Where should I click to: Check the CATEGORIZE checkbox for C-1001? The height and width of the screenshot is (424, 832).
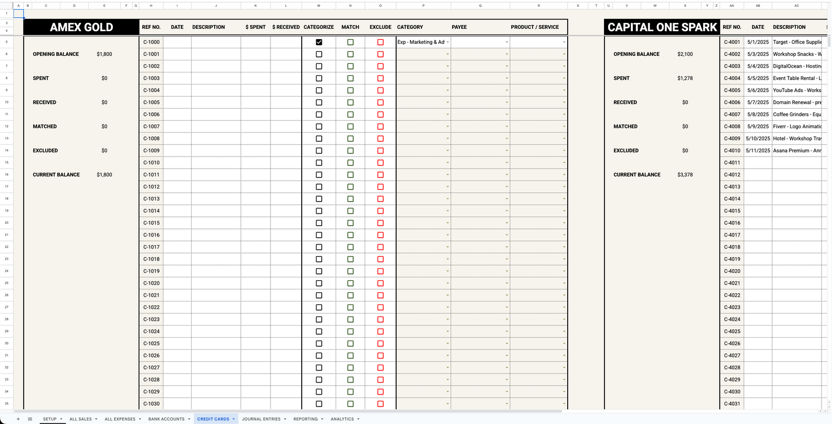(318, 54)
